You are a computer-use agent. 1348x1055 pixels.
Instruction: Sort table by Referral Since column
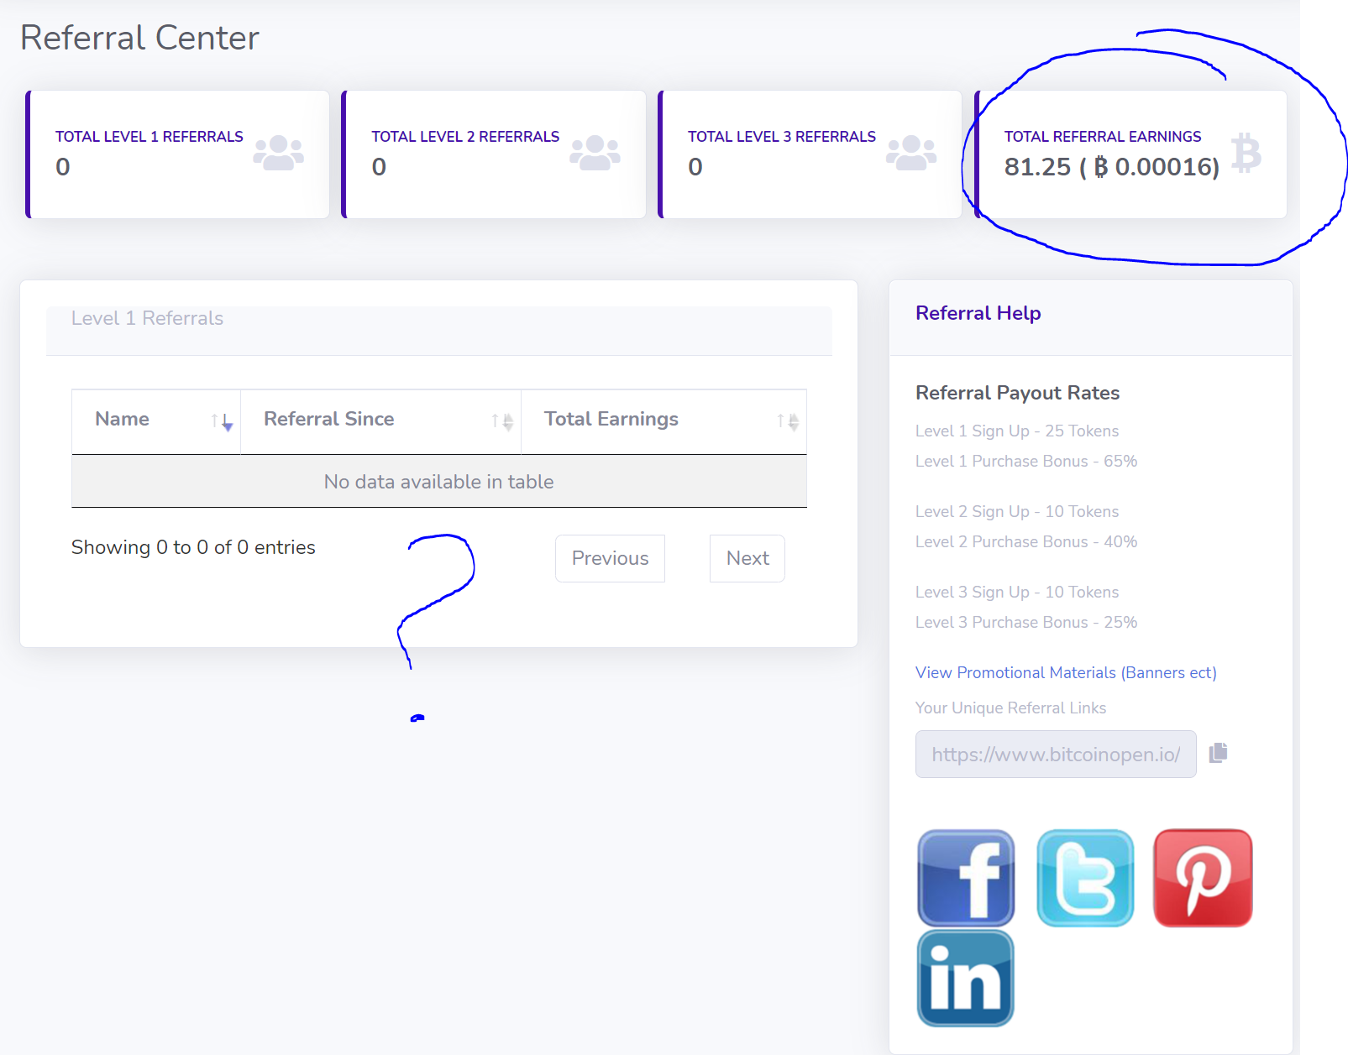380,421
